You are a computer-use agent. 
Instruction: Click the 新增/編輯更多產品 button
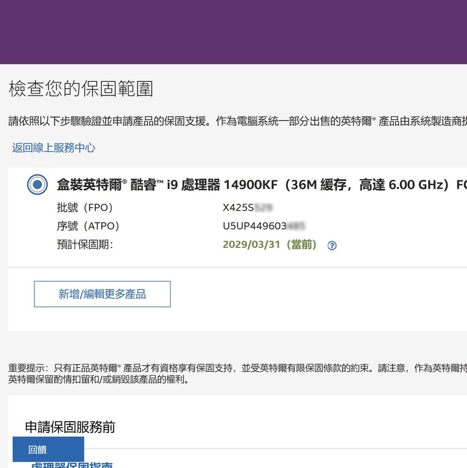coord(102,294)
